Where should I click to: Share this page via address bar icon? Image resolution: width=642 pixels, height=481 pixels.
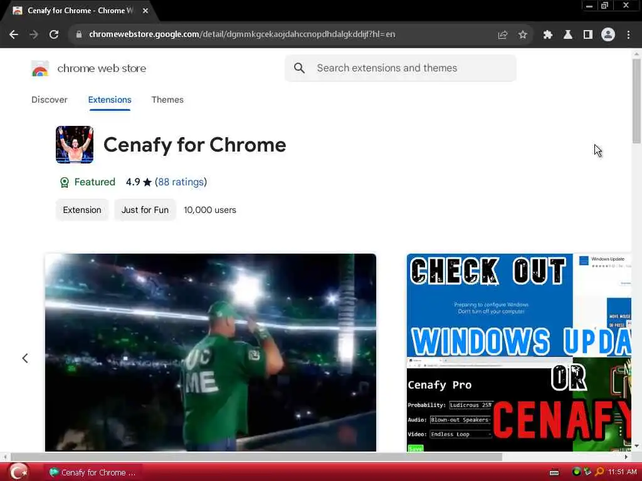pyautogui.click(x=502, y=35)
